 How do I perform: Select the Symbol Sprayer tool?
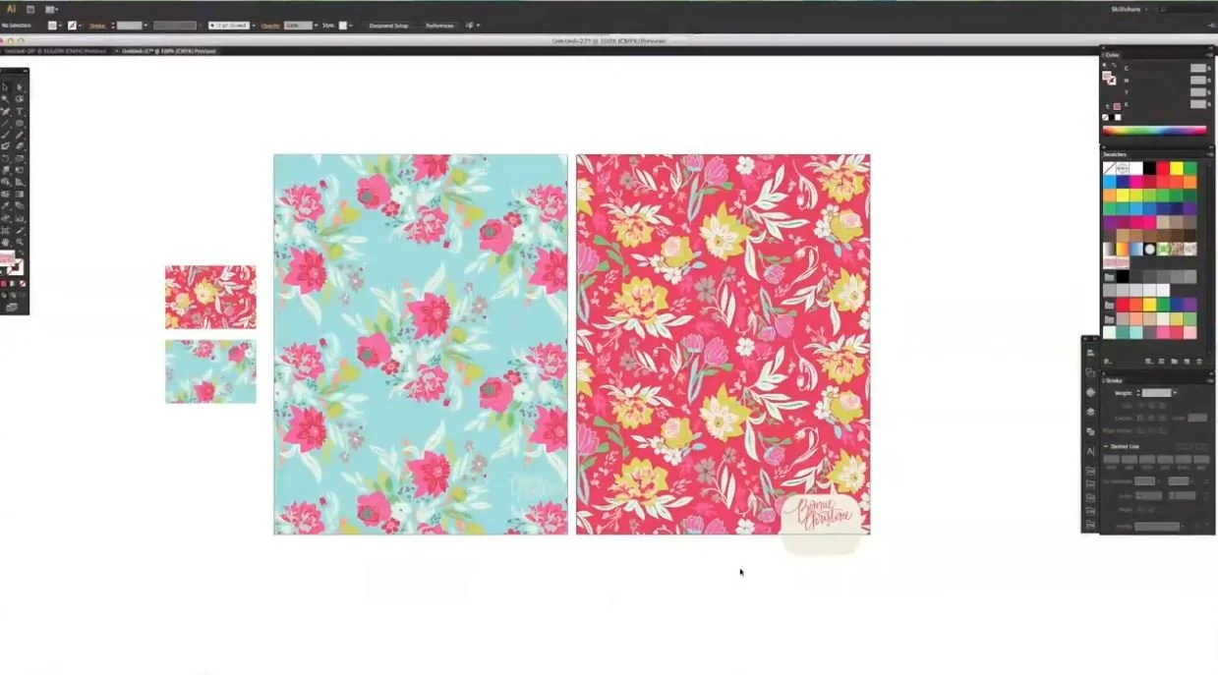click(x=5, y=218)
